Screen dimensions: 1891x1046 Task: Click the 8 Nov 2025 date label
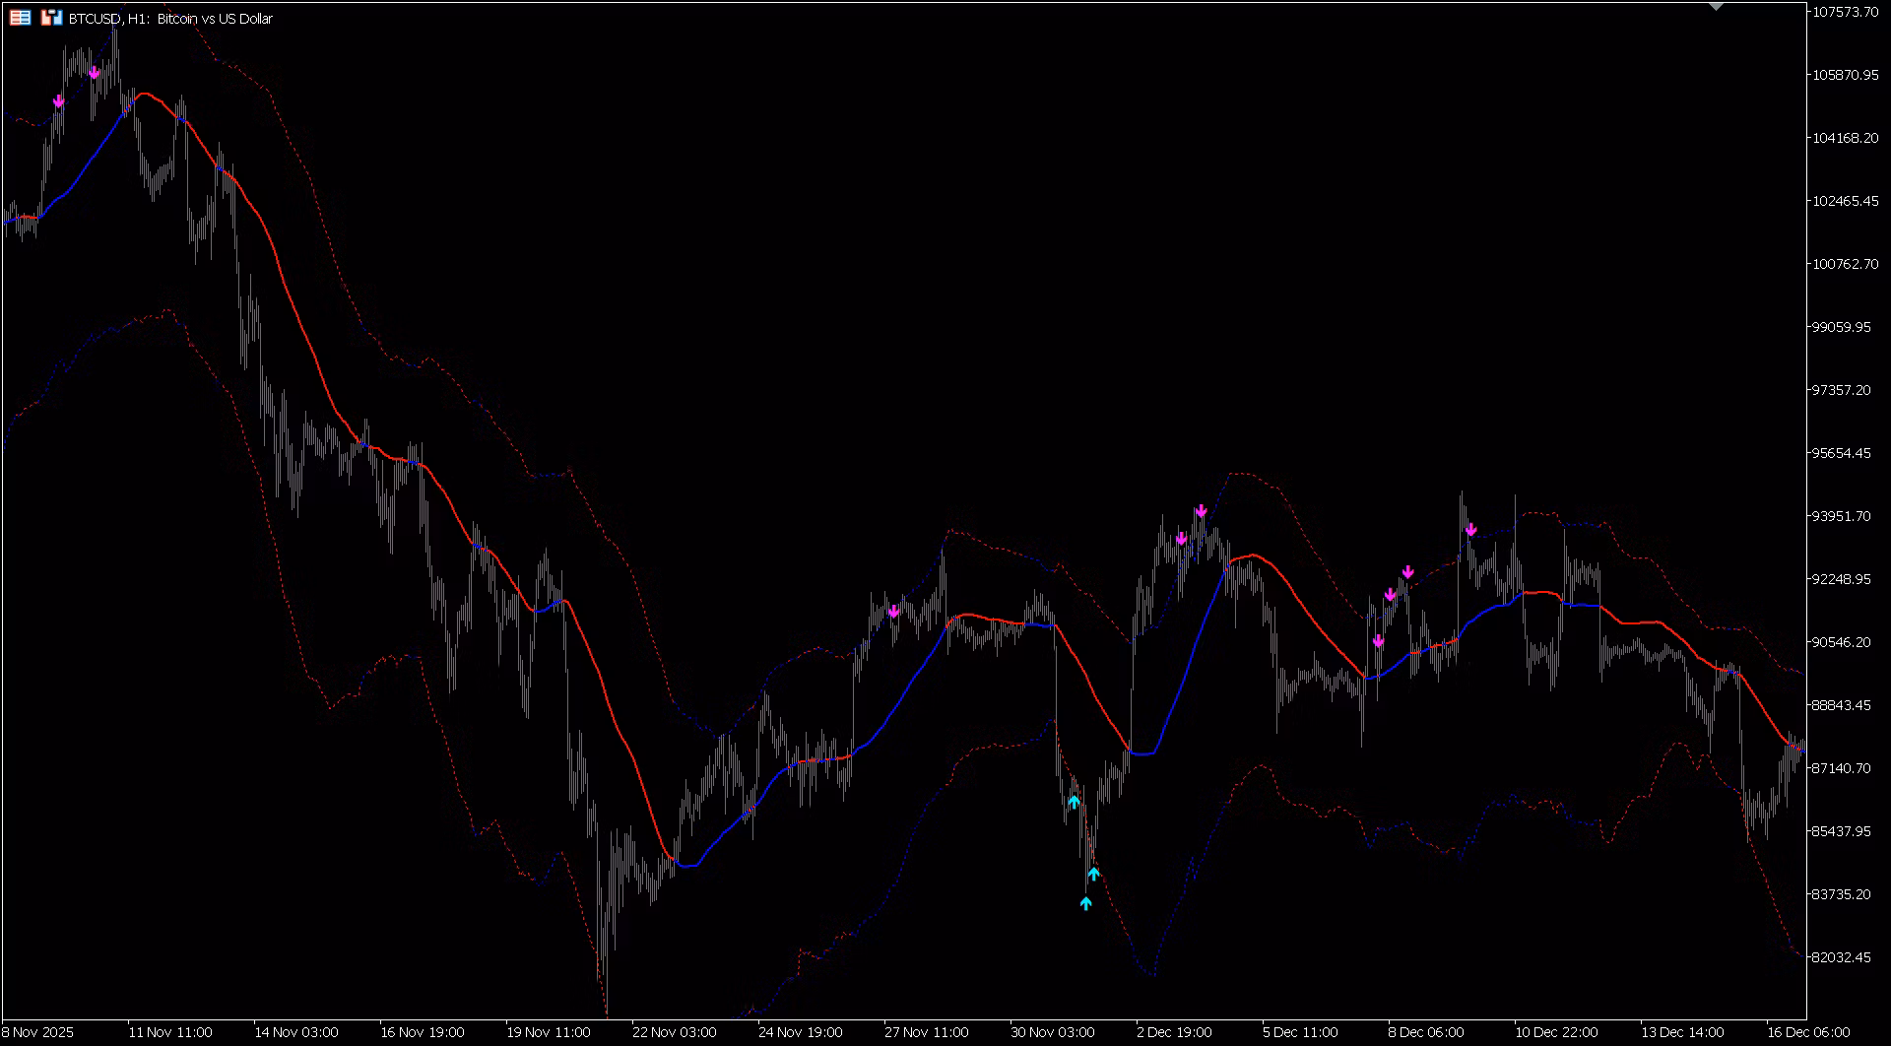click(37, 1032)
